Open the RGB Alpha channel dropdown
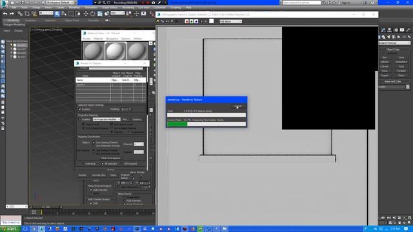Viewport: 413px width, 232px height. click(231, 21)
